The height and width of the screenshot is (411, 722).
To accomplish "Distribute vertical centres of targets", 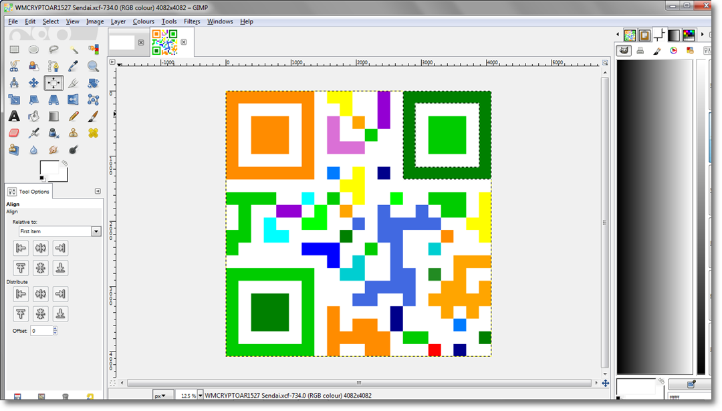I will tap(41, 313).
